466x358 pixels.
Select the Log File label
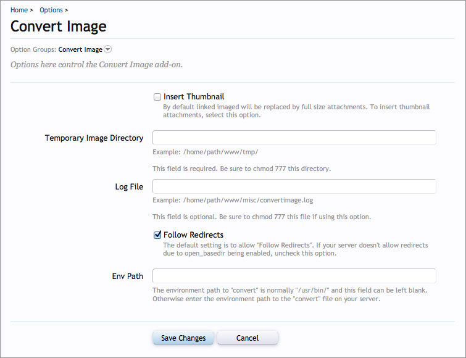pos(129,187)
